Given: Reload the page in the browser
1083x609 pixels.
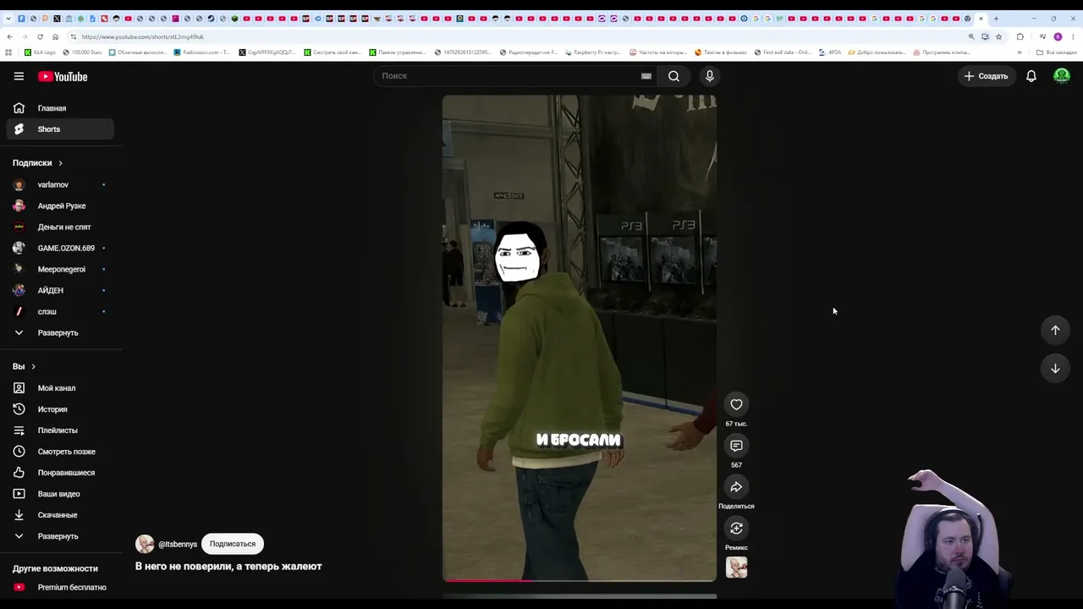Looking at the screenshot, I should (x=40, y=37).
